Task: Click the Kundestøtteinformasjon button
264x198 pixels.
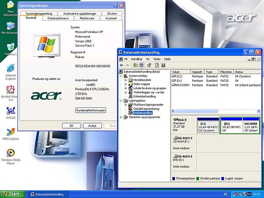Action: tap(90, 110)
